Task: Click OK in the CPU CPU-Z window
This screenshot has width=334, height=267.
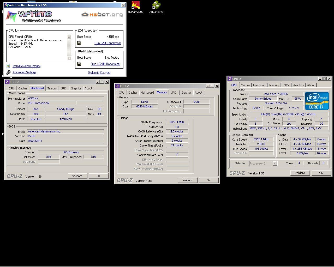Action: [321, 173]
